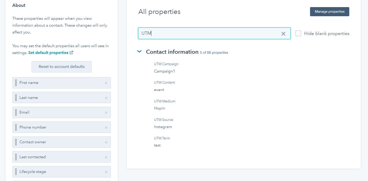Image resolution: width=368 pixels, height=181 pixels.
Task: Click Reset to account defaults button
Action: tap(62, 67)
